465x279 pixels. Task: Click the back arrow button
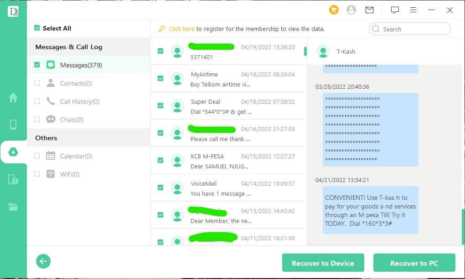43,261
